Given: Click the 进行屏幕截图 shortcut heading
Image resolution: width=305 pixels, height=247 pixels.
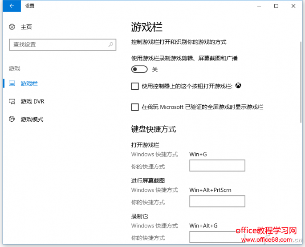Looking at the screenshot, I should (x=148, y=180).
